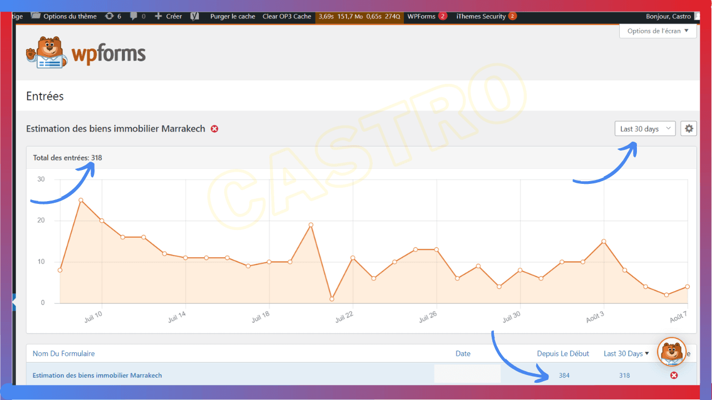Viewport: 712px width, 400px height.
Task: Open the iThemes Security notification badge
Action: click(512, 16)
